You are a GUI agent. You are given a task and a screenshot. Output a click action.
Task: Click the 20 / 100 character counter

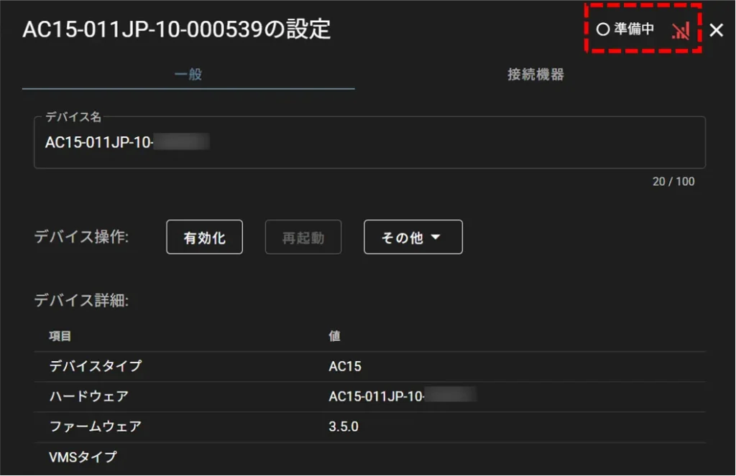pos(673,182)
